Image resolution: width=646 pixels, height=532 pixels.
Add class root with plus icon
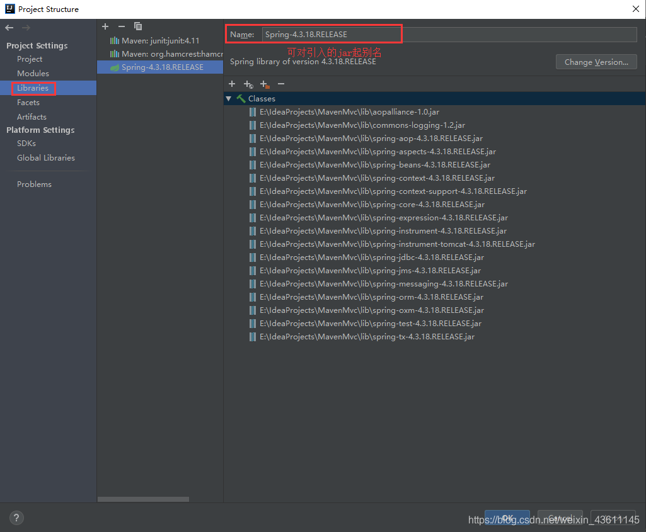232,84
